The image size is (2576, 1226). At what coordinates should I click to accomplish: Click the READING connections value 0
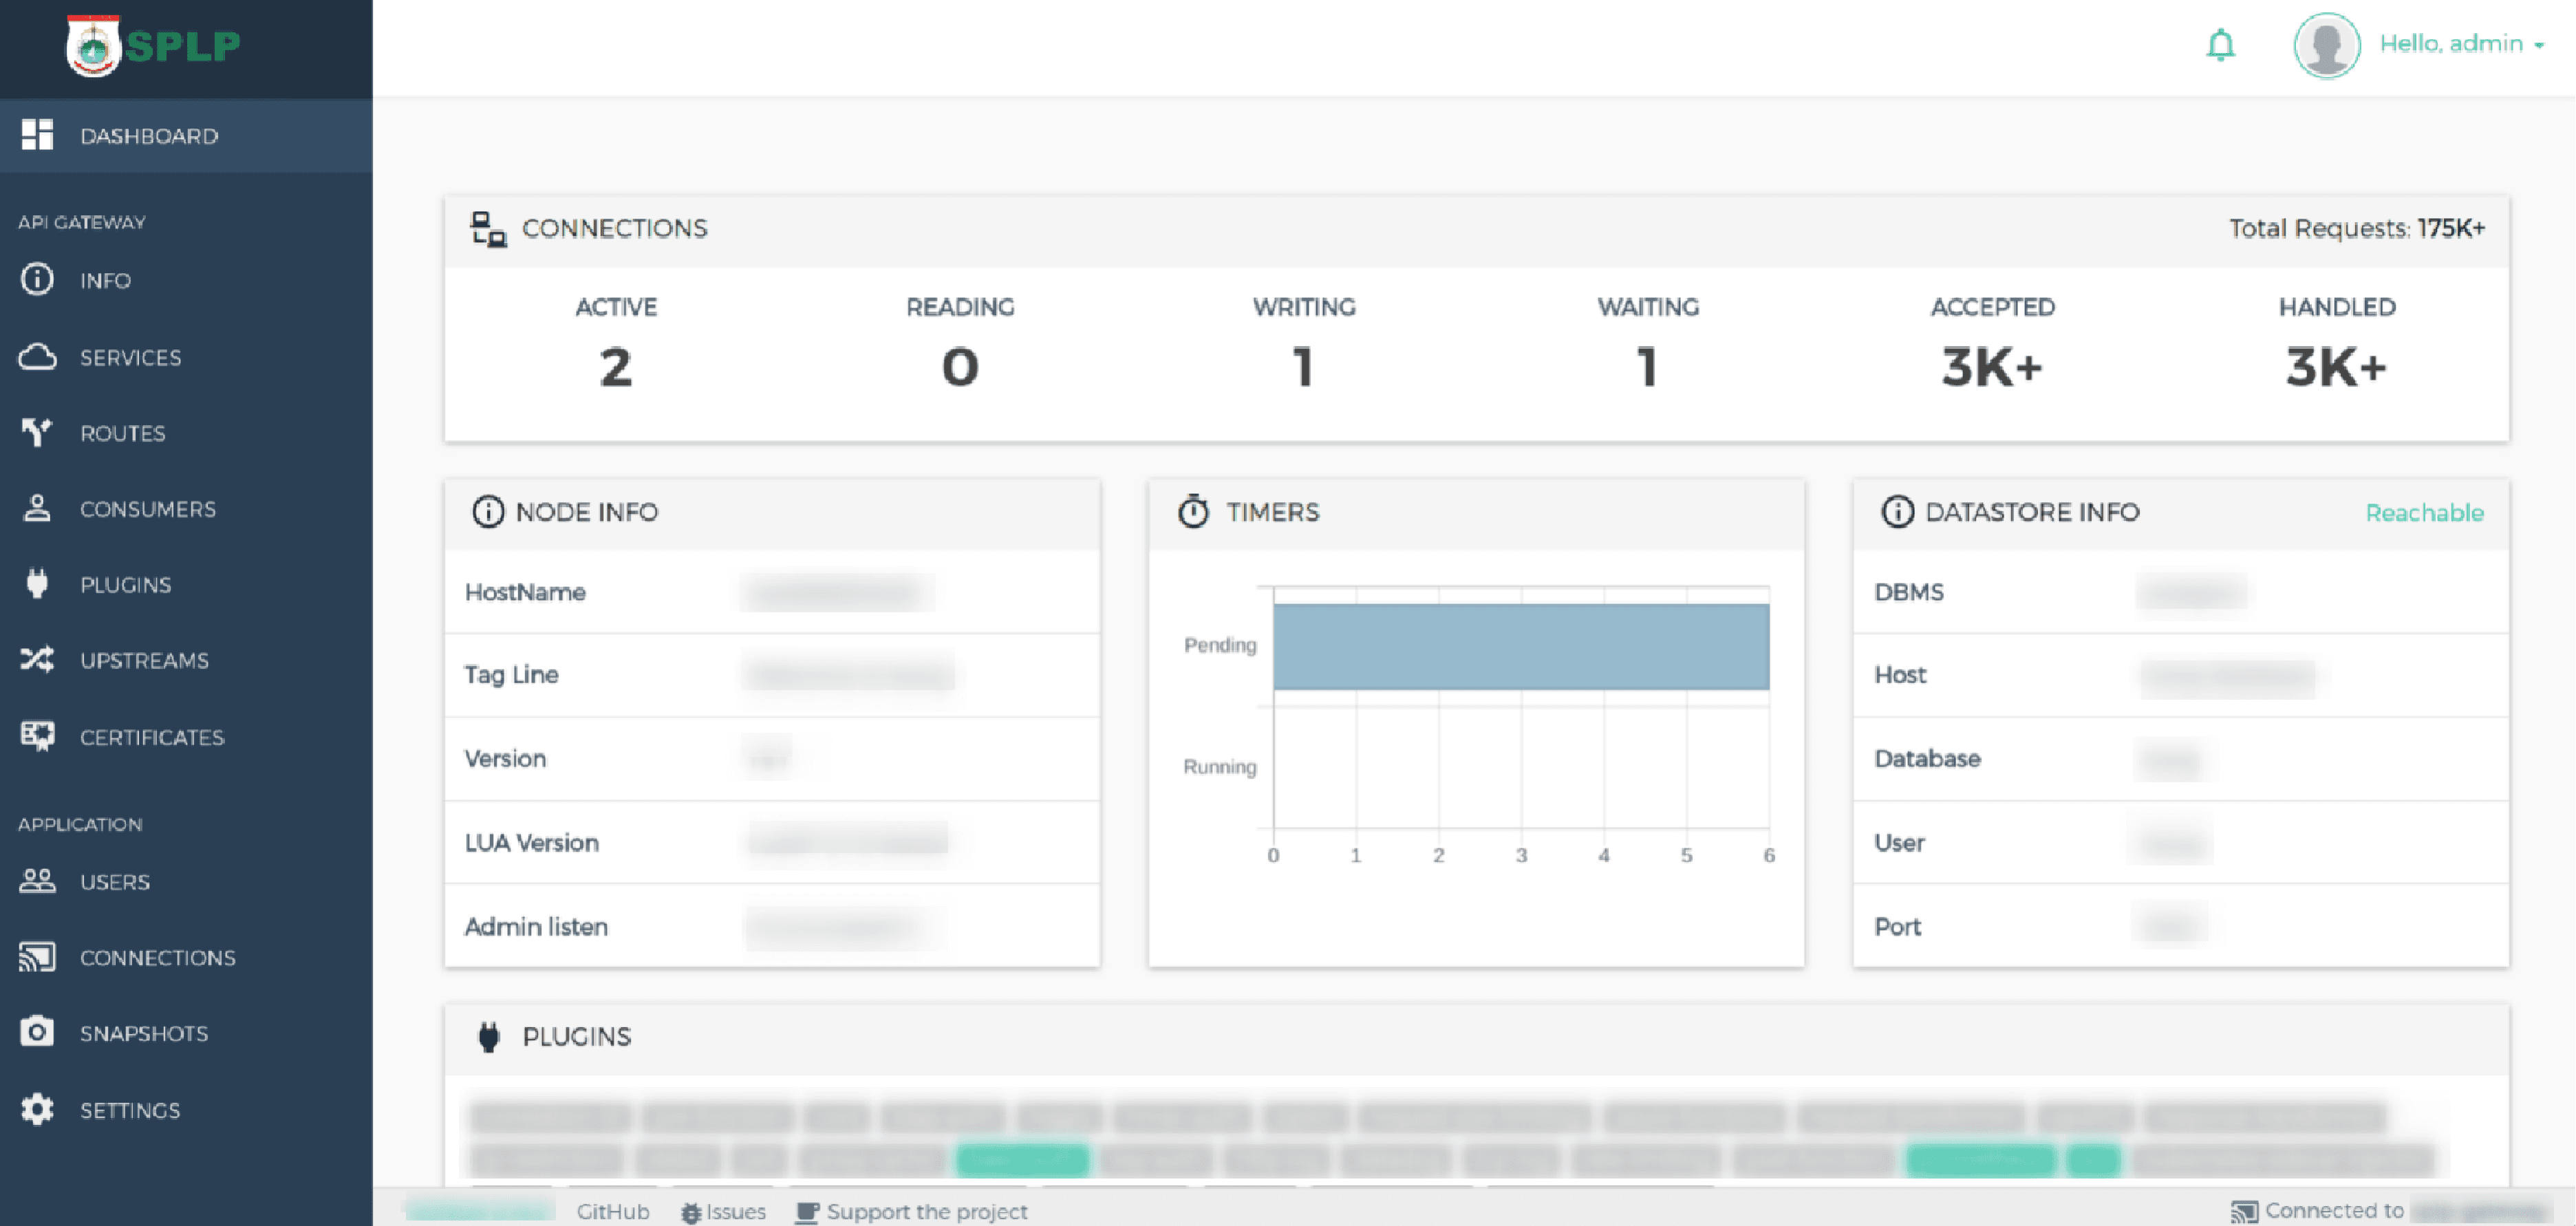(x=960, y=367)
